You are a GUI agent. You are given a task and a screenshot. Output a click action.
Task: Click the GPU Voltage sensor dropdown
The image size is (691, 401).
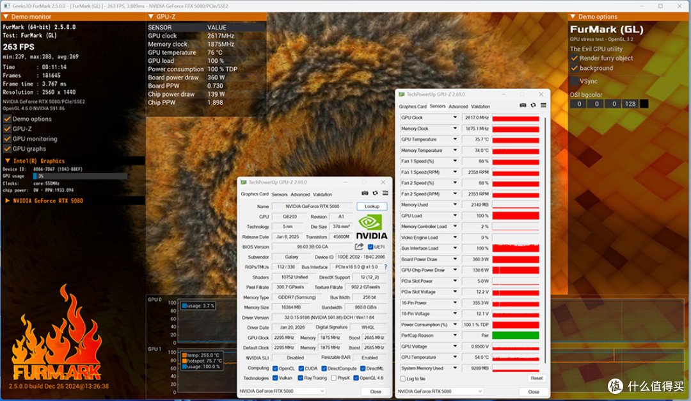click(x=455, y=347)
